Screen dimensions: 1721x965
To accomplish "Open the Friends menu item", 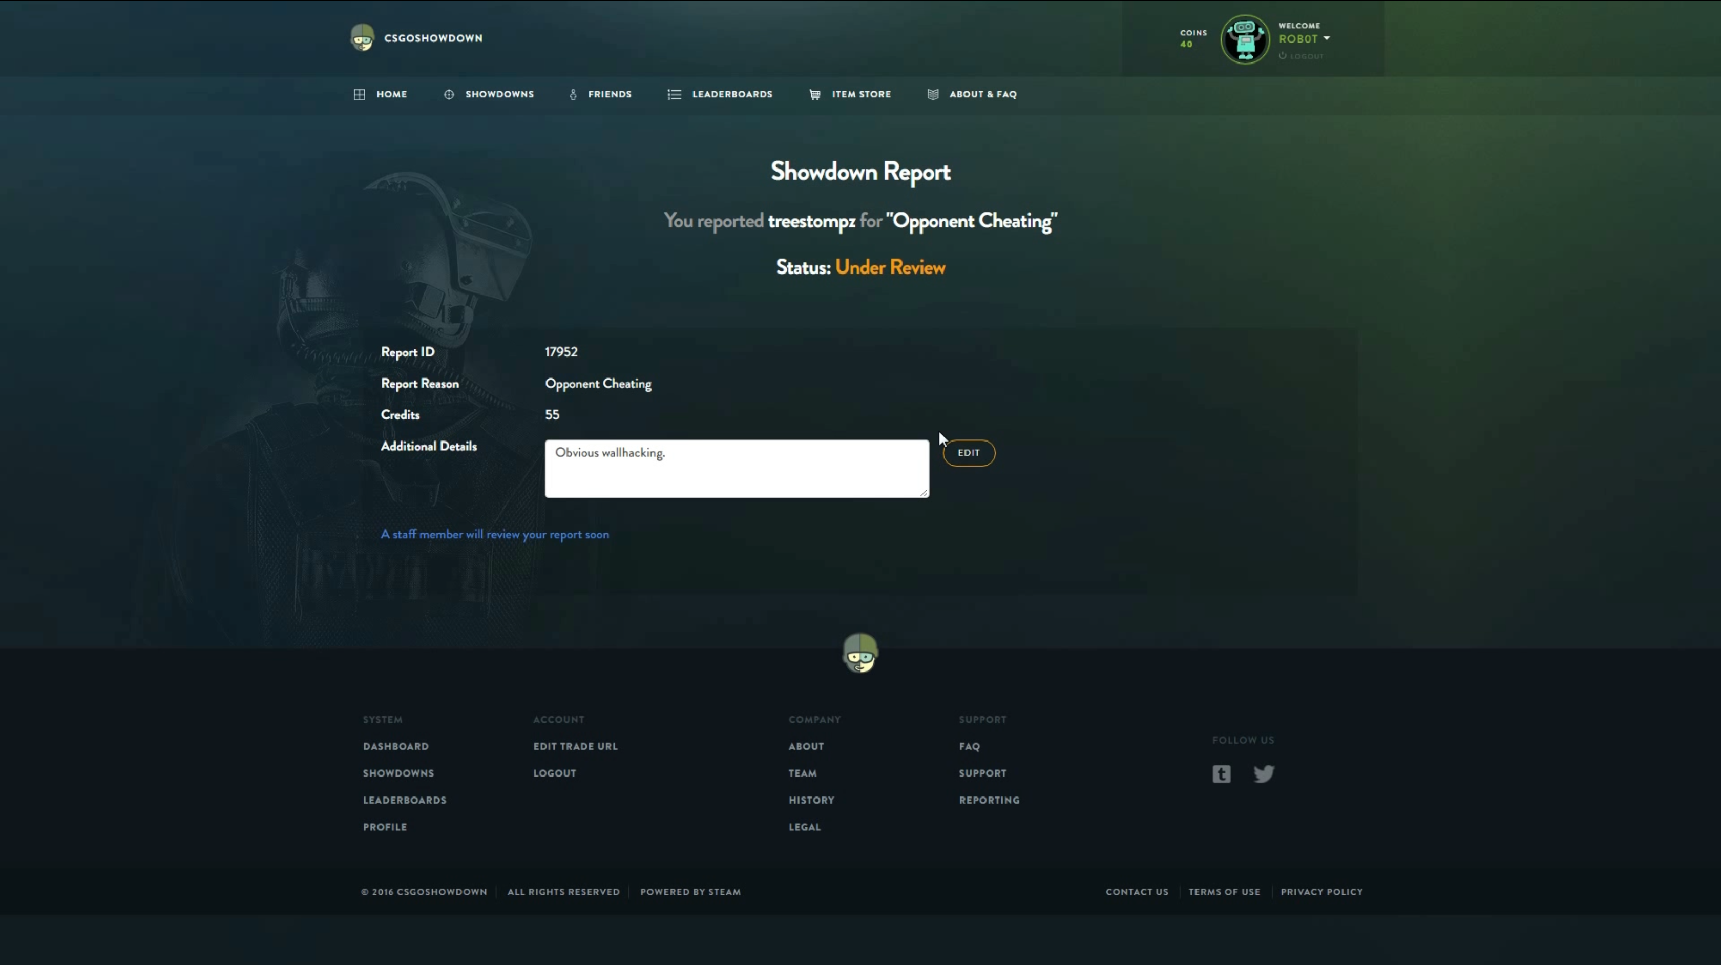I will tap(600, 94).
